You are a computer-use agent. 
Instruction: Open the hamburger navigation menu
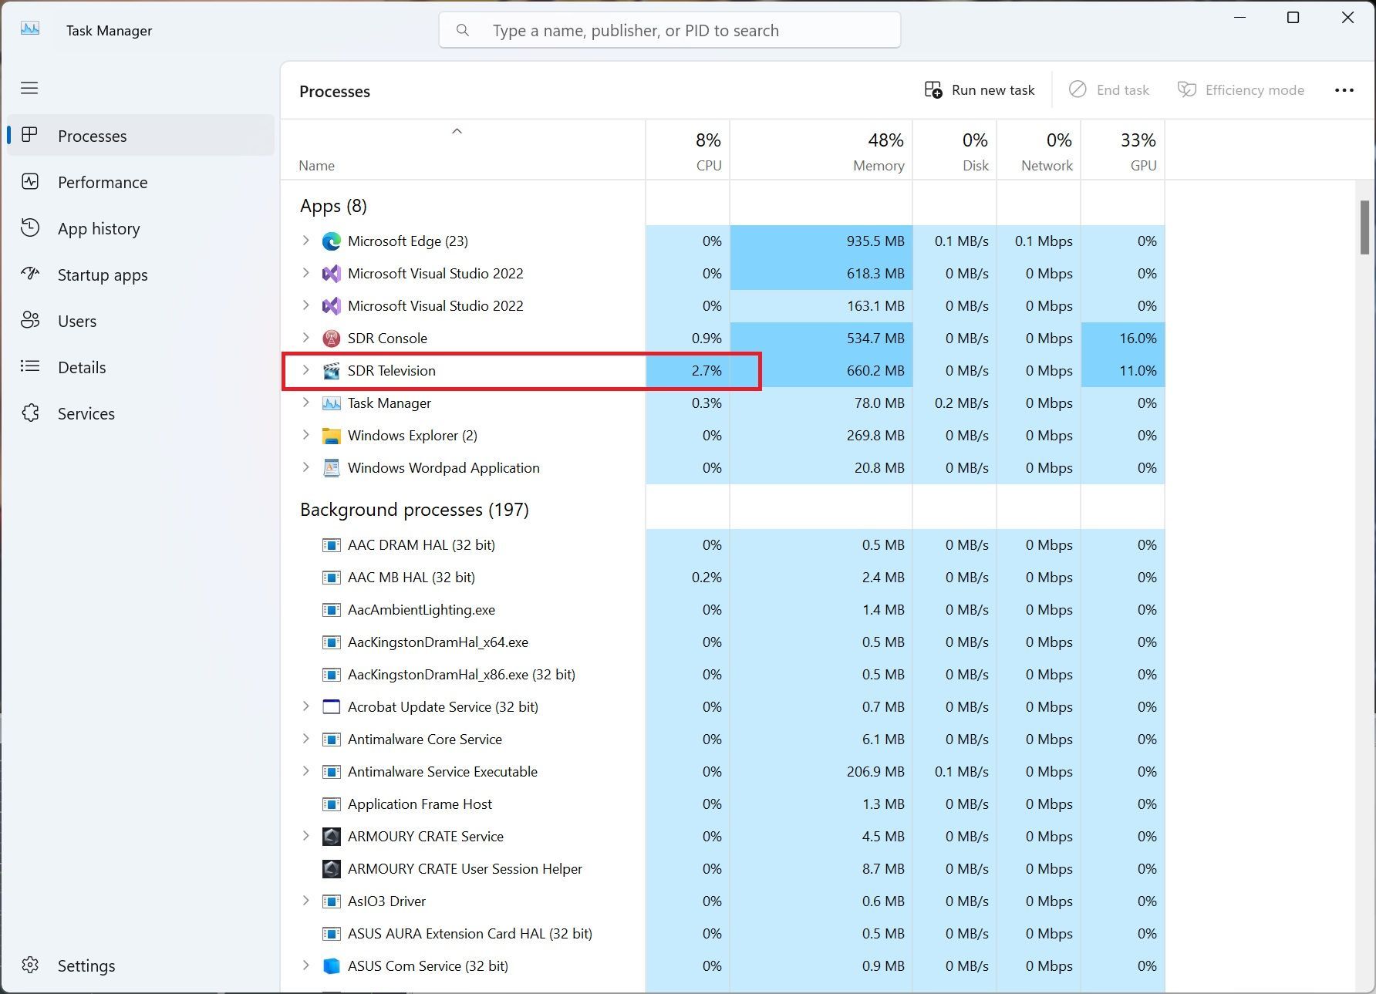tap(29, 88)
